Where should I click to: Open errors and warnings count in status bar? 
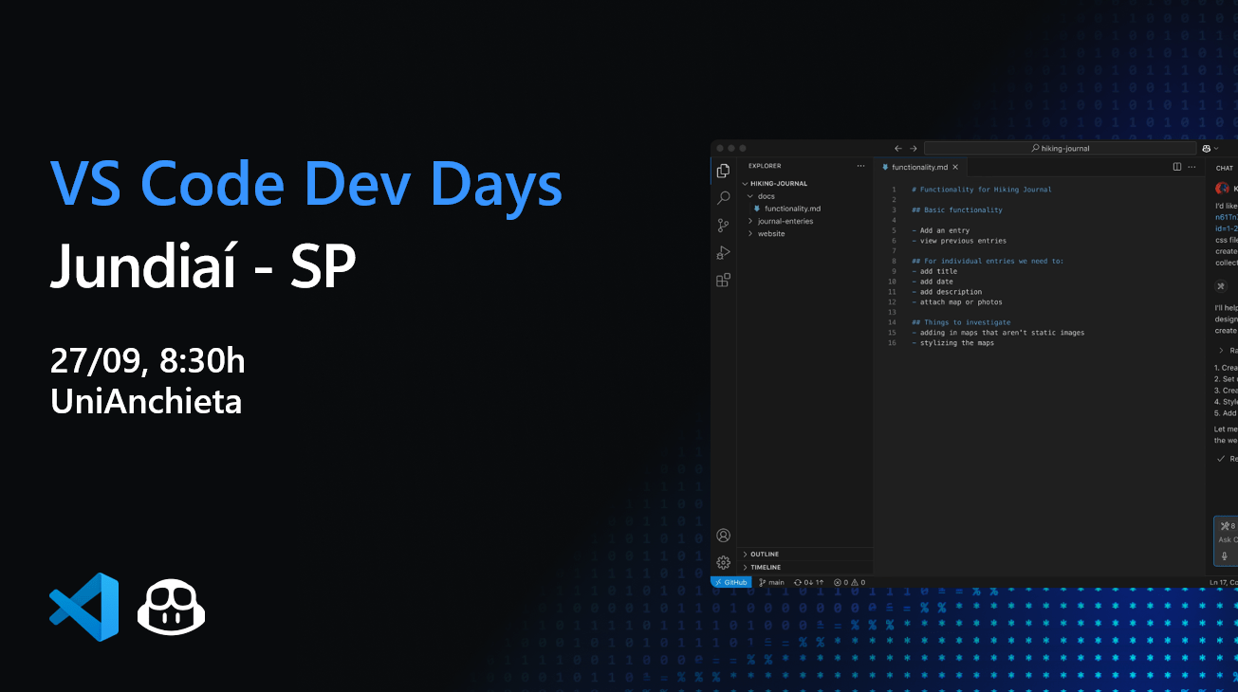coord(849,582)
